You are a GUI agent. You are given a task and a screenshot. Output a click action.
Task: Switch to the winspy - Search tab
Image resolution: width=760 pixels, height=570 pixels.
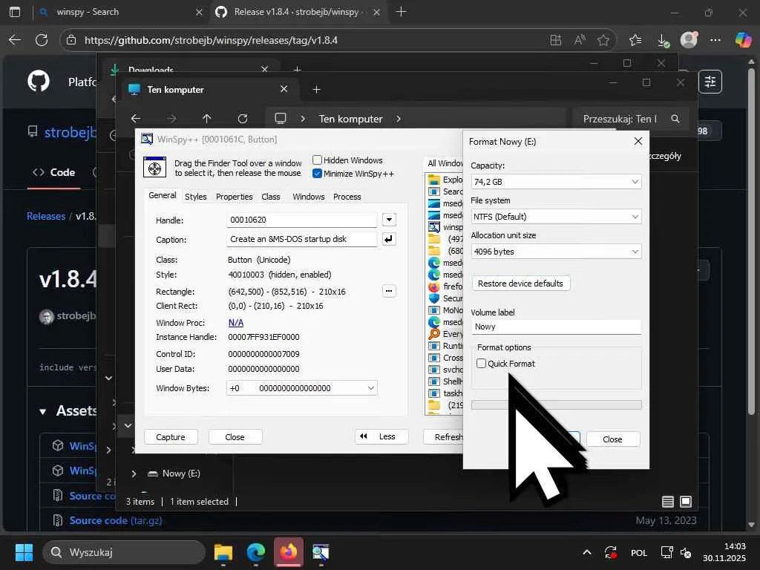point(120,12)
